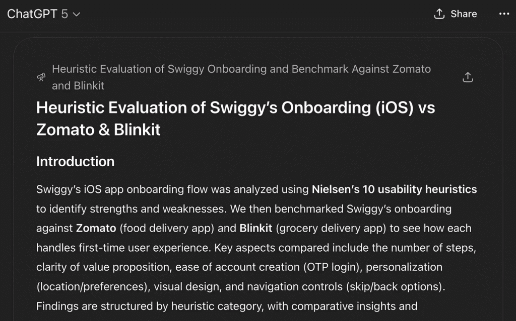Click the "(food delivery app)" phrase

tap(168, 228)
